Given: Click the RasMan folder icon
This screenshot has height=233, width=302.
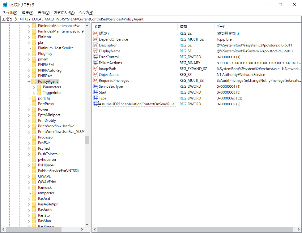Looking at the screenshot, I should click(34, 221).
